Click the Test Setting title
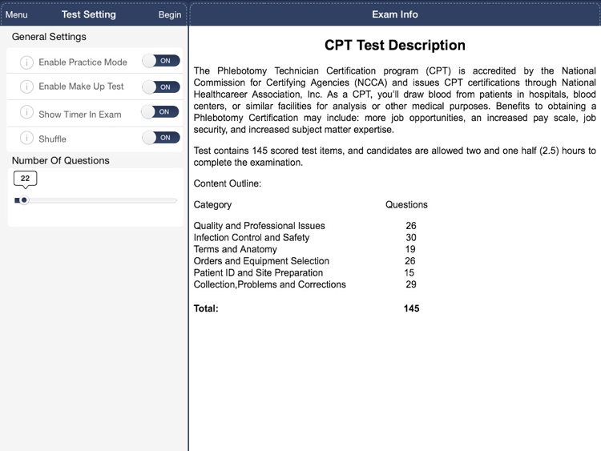The width and height of the screenshot is (601, 451). [x=88, y=14]
